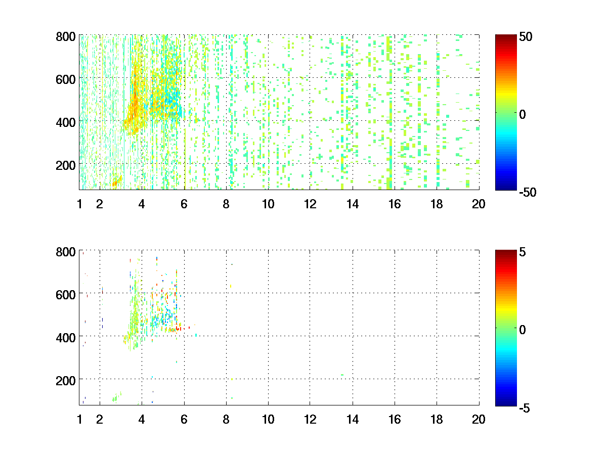Click x-axis label '4' under the bottom plot
This screenshot has width=607, height=455.
click(142, 420)
